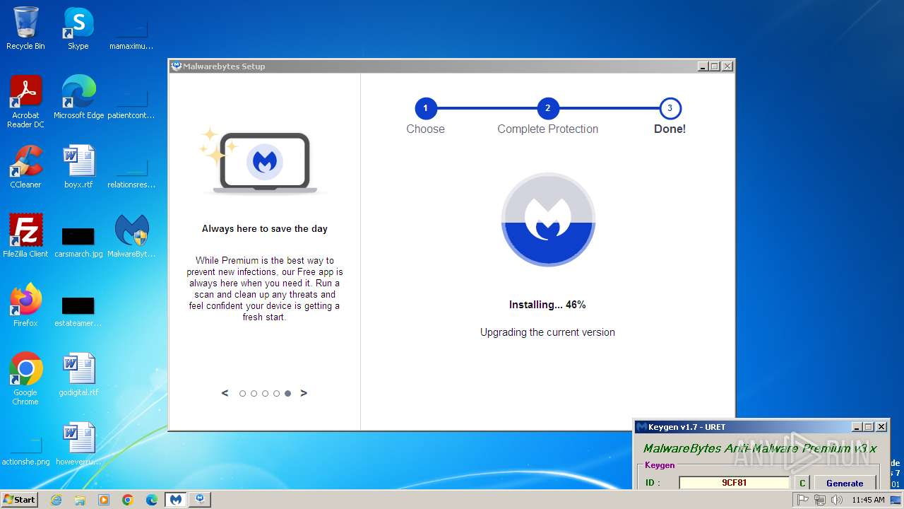
Task: Minimize the Malwarebytes Setup window
Action: 703,66
